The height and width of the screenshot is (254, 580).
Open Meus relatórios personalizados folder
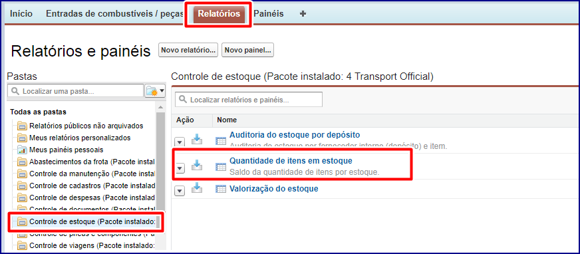point(80,138)
